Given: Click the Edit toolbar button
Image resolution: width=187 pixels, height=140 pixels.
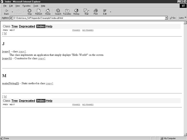Looking at the screenshot, I should [x=105, y=12].
